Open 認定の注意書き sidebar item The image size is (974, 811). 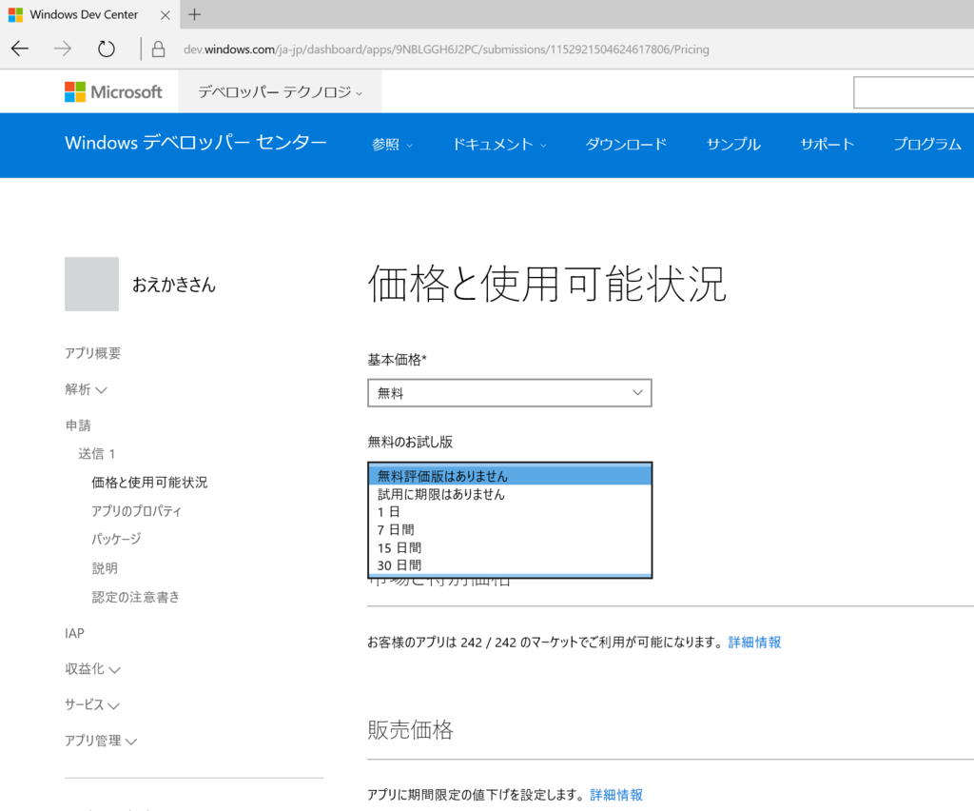pos(135,597)
